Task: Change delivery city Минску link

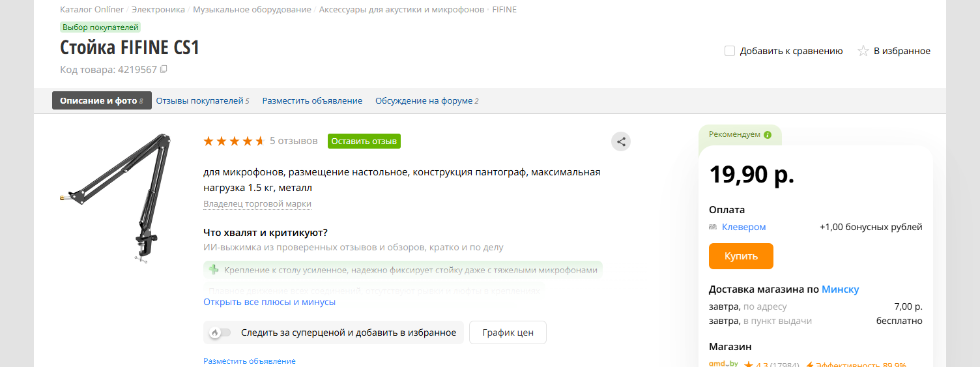Action: [841, 289]
